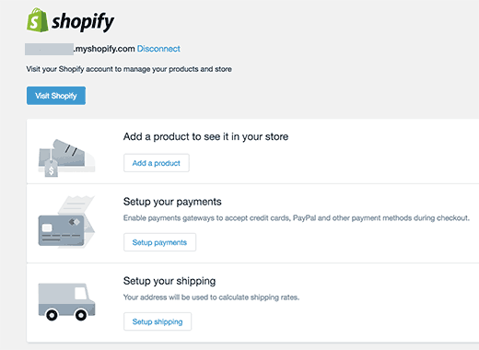Image resolution: width=479 pixels, height=350 pixels.
Task: Open the Setup shipping button
Action: (x=158, y=321)
